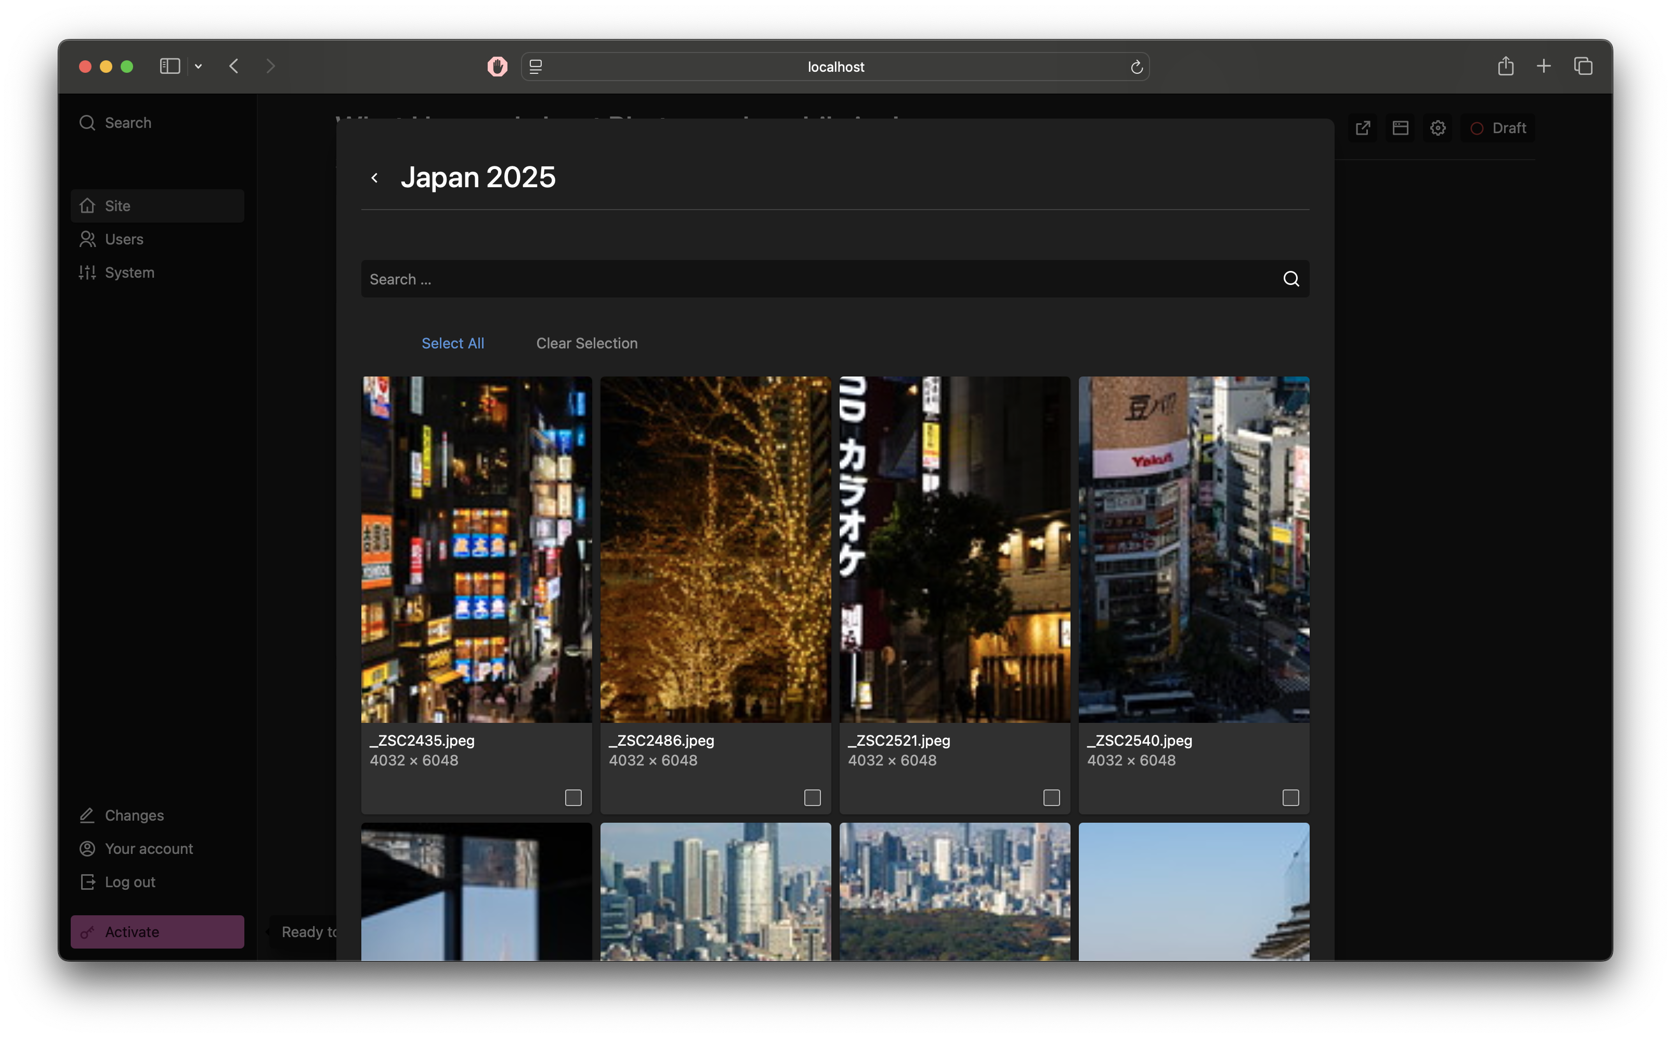Open the Safari tab overview icon
This screenshot has height=1038, width=1671.
(1583, 67)
